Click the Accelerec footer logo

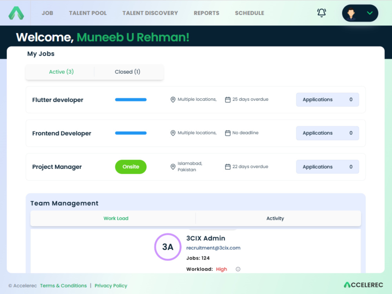[363, 285]
